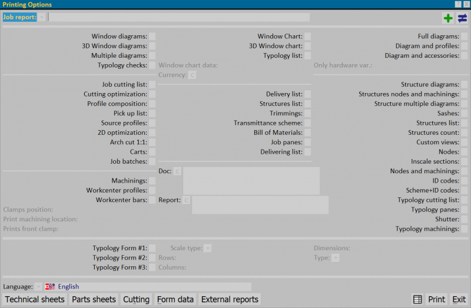Tick the Machinings checkbox
The height and width of the screenshot is (308, 471).
tap(152, 181)
